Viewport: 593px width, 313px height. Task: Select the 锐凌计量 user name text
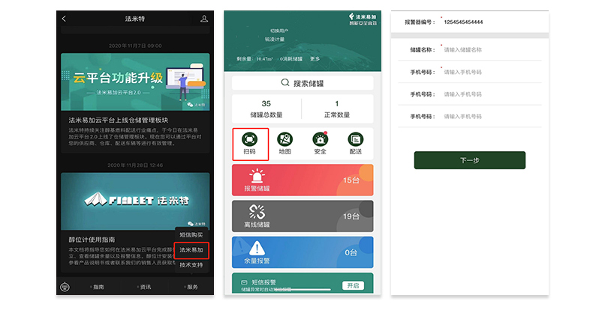coord(275,39)
